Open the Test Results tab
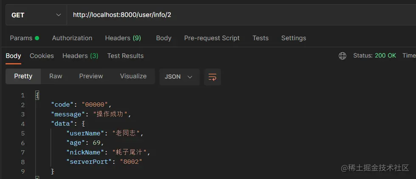 [x=125, y=56]
